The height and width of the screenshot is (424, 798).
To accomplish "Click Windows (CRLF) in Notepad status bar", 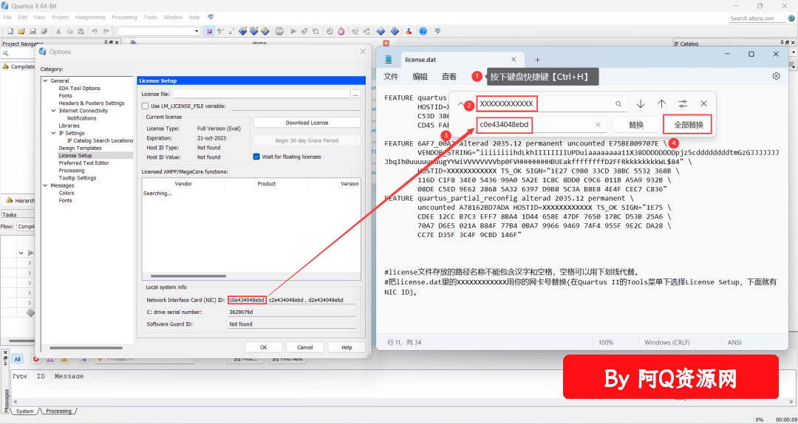I will [668, 343].
